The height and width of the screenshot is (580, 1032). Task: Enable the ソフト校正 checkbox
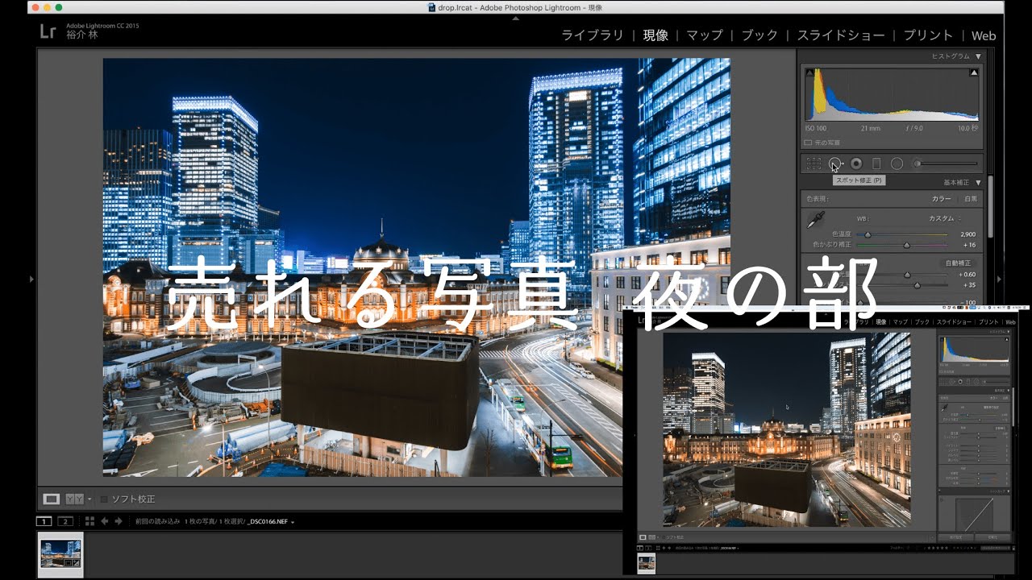click(103, 499)
